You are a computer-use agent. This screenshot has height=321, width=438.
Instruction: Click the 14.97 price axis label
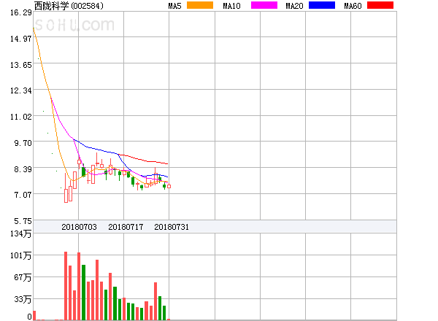(21, 39)
